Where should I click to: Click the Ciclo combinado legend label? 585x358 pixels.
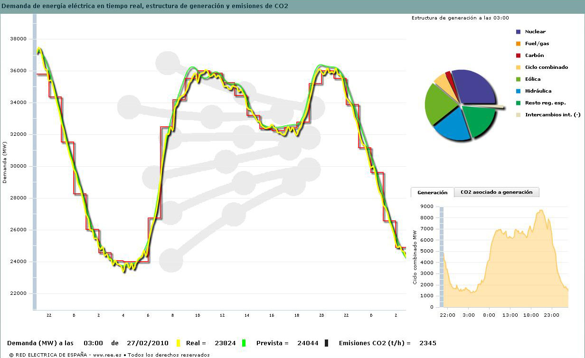[x=546, y=67]
